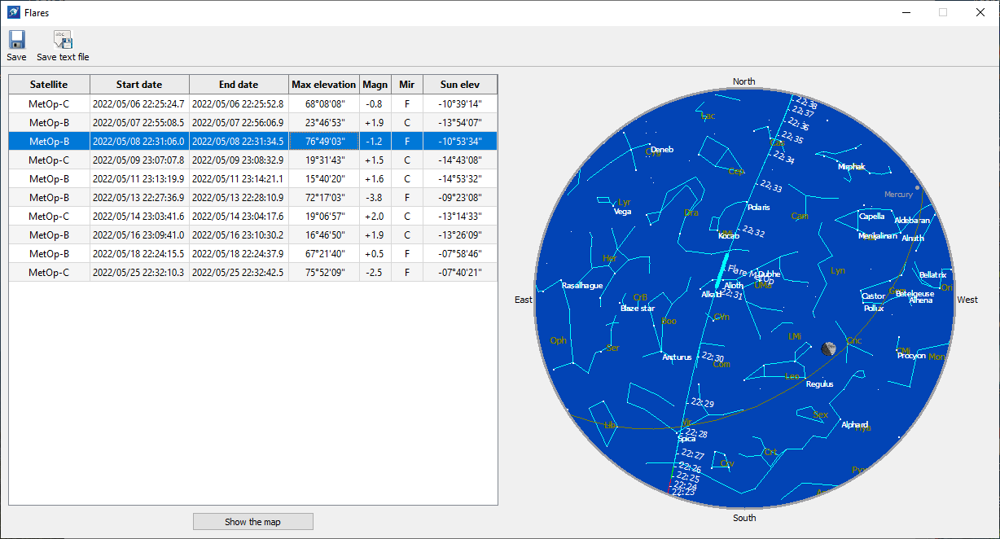This screenshot has width=1000, height=539.
Task: Click the Mirphak star label
Action: (852, 167)
